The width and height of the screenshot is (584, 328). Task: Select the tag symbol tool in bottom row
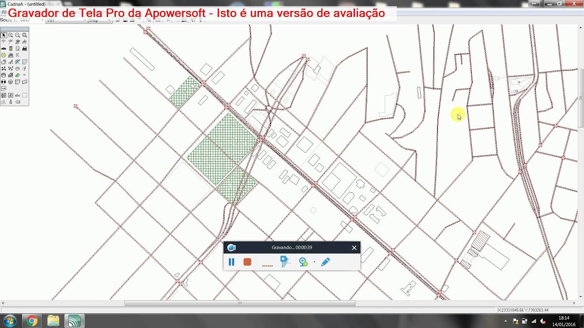point(17,102)
